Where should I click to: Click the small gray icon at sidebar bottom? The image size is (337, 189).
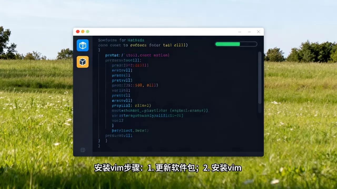82,150
